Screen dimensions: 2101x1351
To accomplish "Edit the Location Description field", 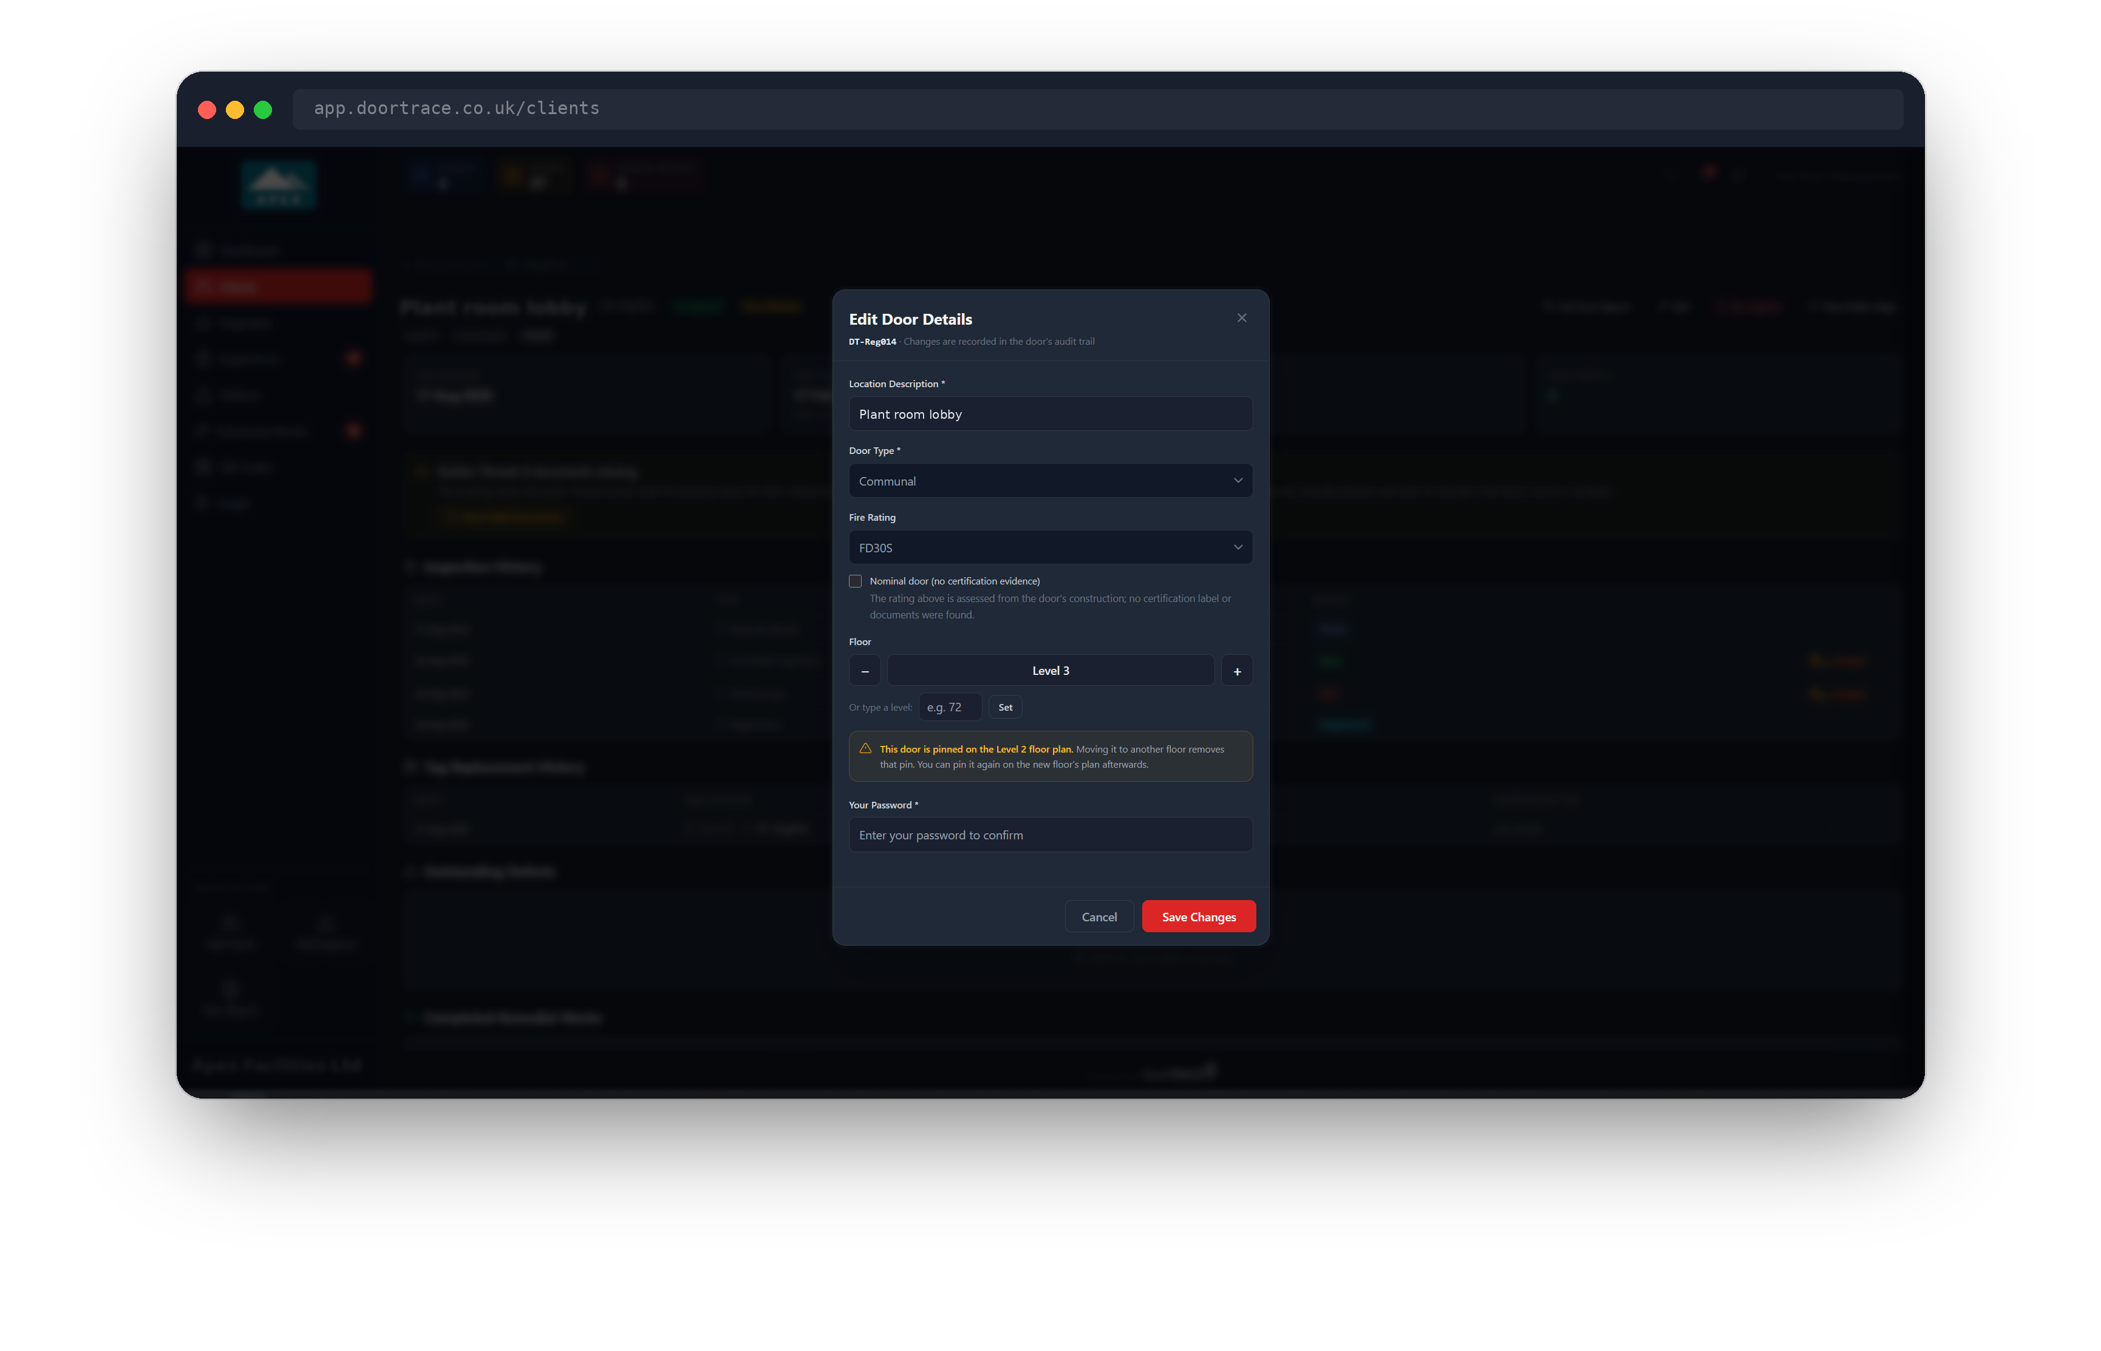I will 1050,414.
